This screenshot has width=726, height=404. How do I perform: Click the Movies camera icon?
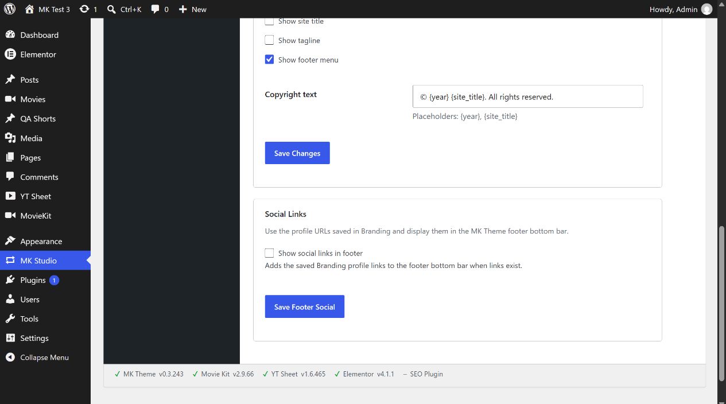[10, 99]
